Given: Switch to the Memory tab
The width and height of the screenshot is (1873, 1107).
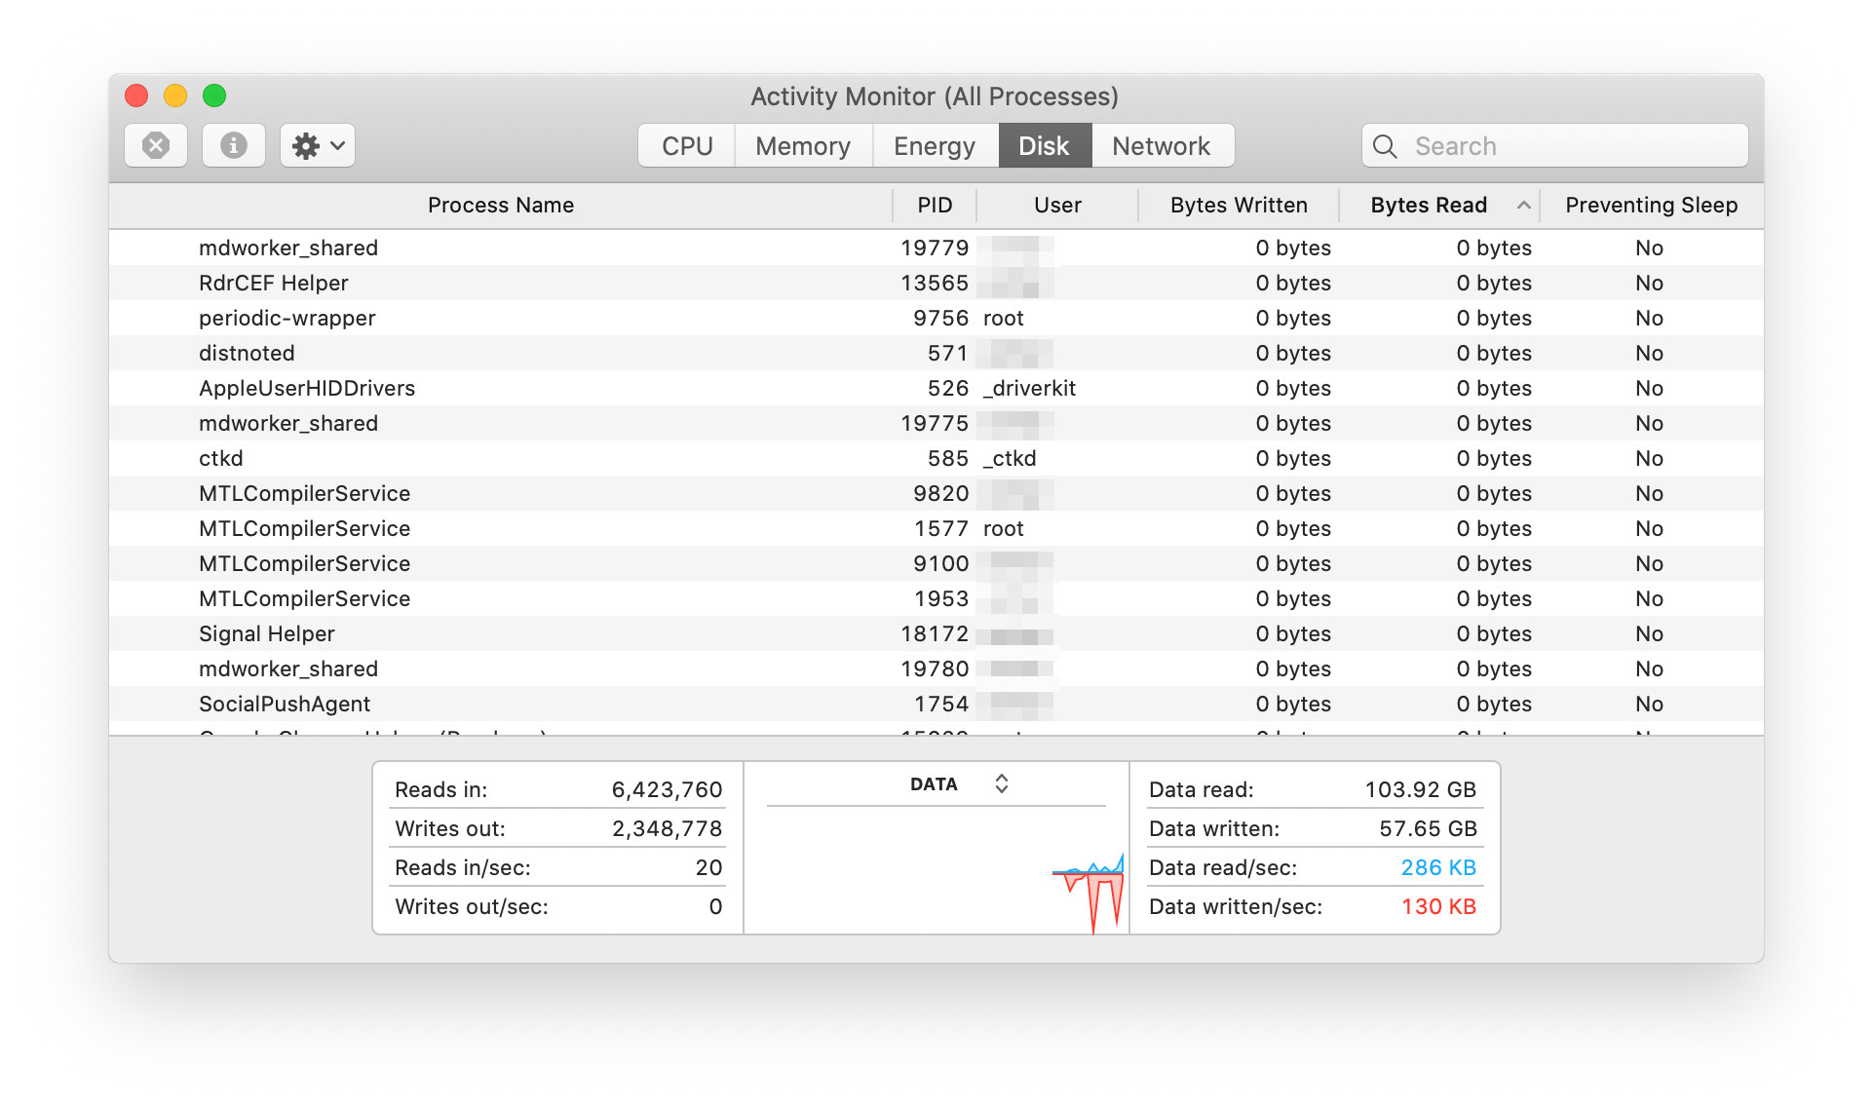Looking at the screenshot, I should click(x=803, y=146).
